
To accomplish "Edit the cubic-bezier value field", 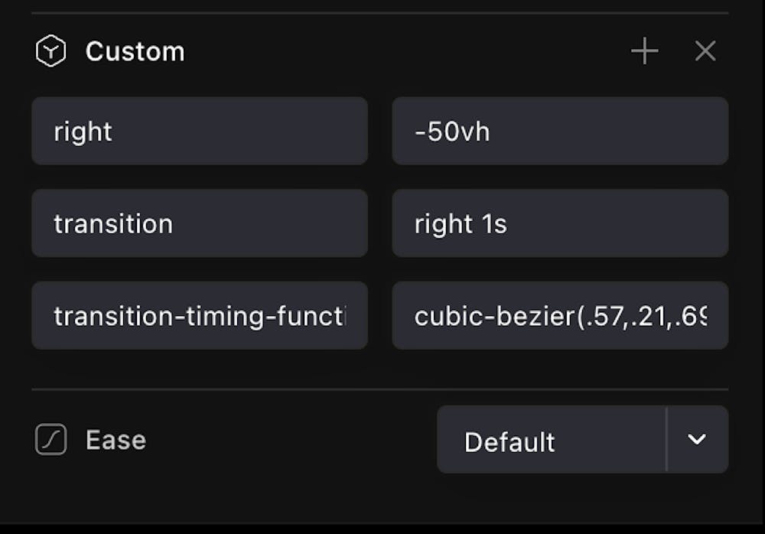I will 559,315.
